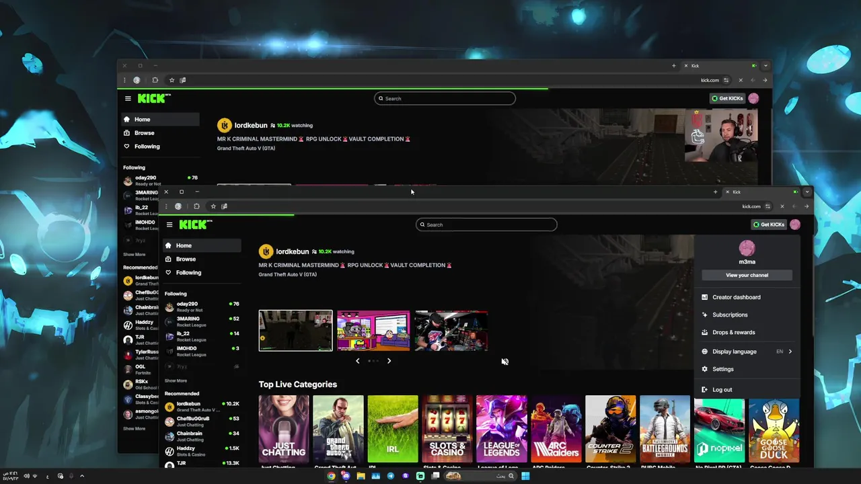Open File Explorer from the taskbar
The width and height of the screenshot is (861, 484).
361,476
